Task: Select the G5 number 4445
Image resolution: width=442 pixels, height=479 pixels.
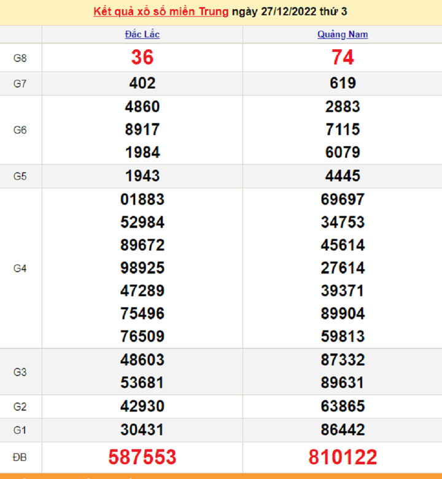Action: 343,176
